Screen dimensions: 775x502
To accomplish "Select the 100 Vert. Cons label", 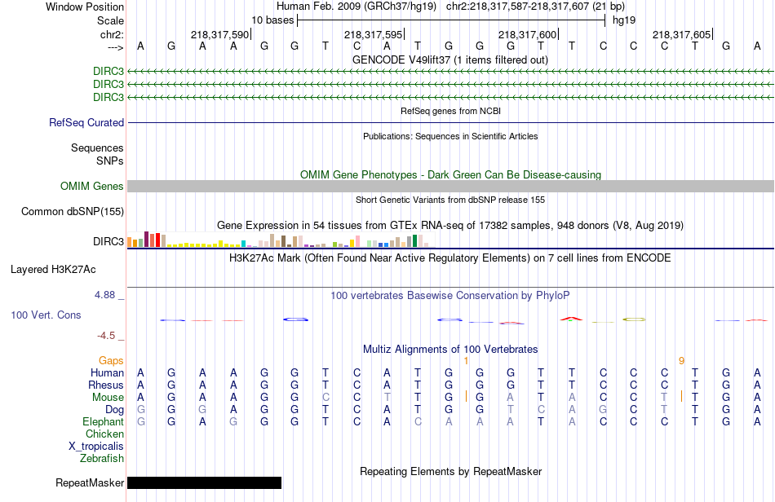I will [46, 315].
